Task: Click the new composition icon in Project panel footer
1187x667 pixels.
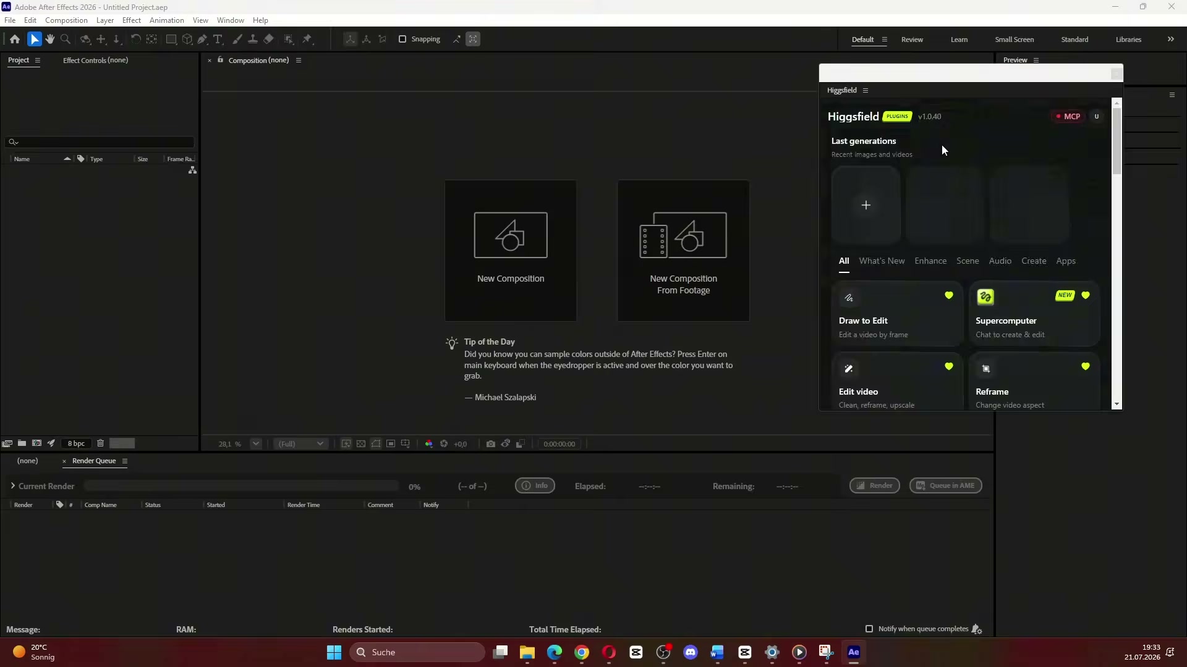Action: coord(36,443)
